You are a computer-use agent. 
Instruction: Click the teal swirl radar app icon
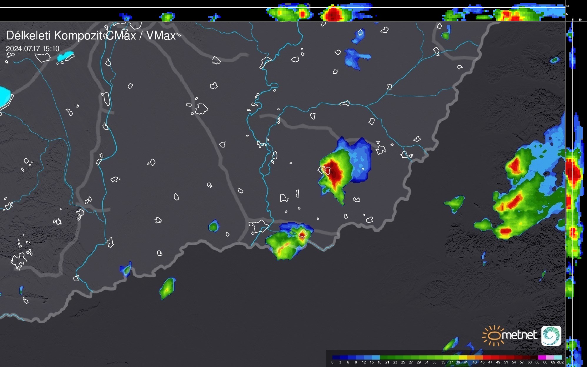[551, 336]
